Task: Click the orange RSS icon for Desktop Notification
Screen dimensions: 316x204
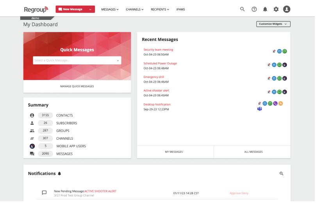Action: coord(280,103)
